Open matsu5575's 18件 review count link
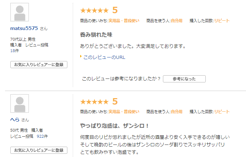This screenshot has width=246, height=157. (15, 51)
